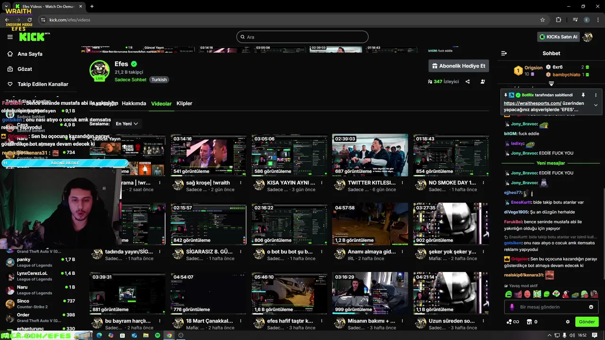Switch to the Hakkımda tab
The height and width of the screenshot is (340, 605).
(x=134, y=103)
